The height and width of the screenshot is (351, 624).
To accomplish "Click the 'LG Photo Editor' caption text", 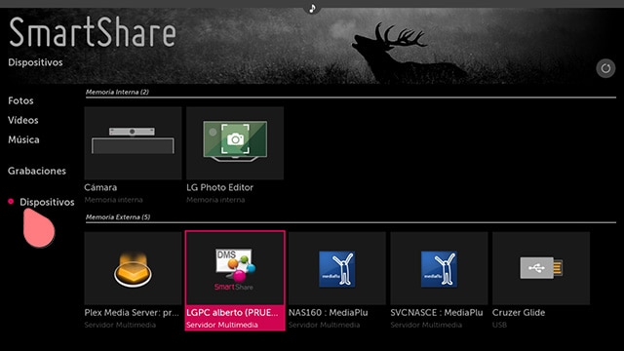I will coord(219,187).
